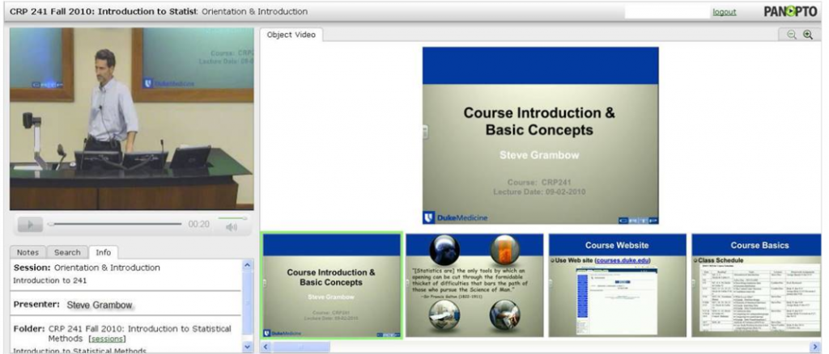Click the logout link
This screenshot has height=354, width=829.
pos(724,12)
